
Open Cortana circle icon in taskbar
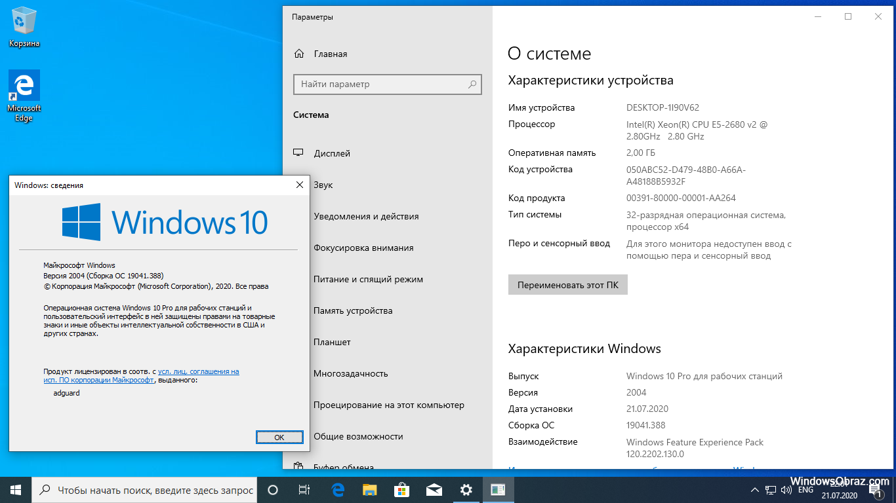point(274,490)
